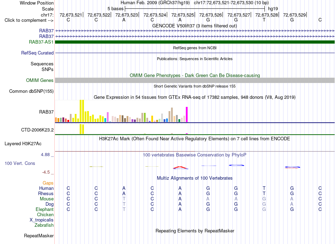Image resolution: width=335 pixels, height=244 pixels.
Task: Click the tall magenta GTEx expression bar
Action: pyautogui.click(x=187, y=114)
